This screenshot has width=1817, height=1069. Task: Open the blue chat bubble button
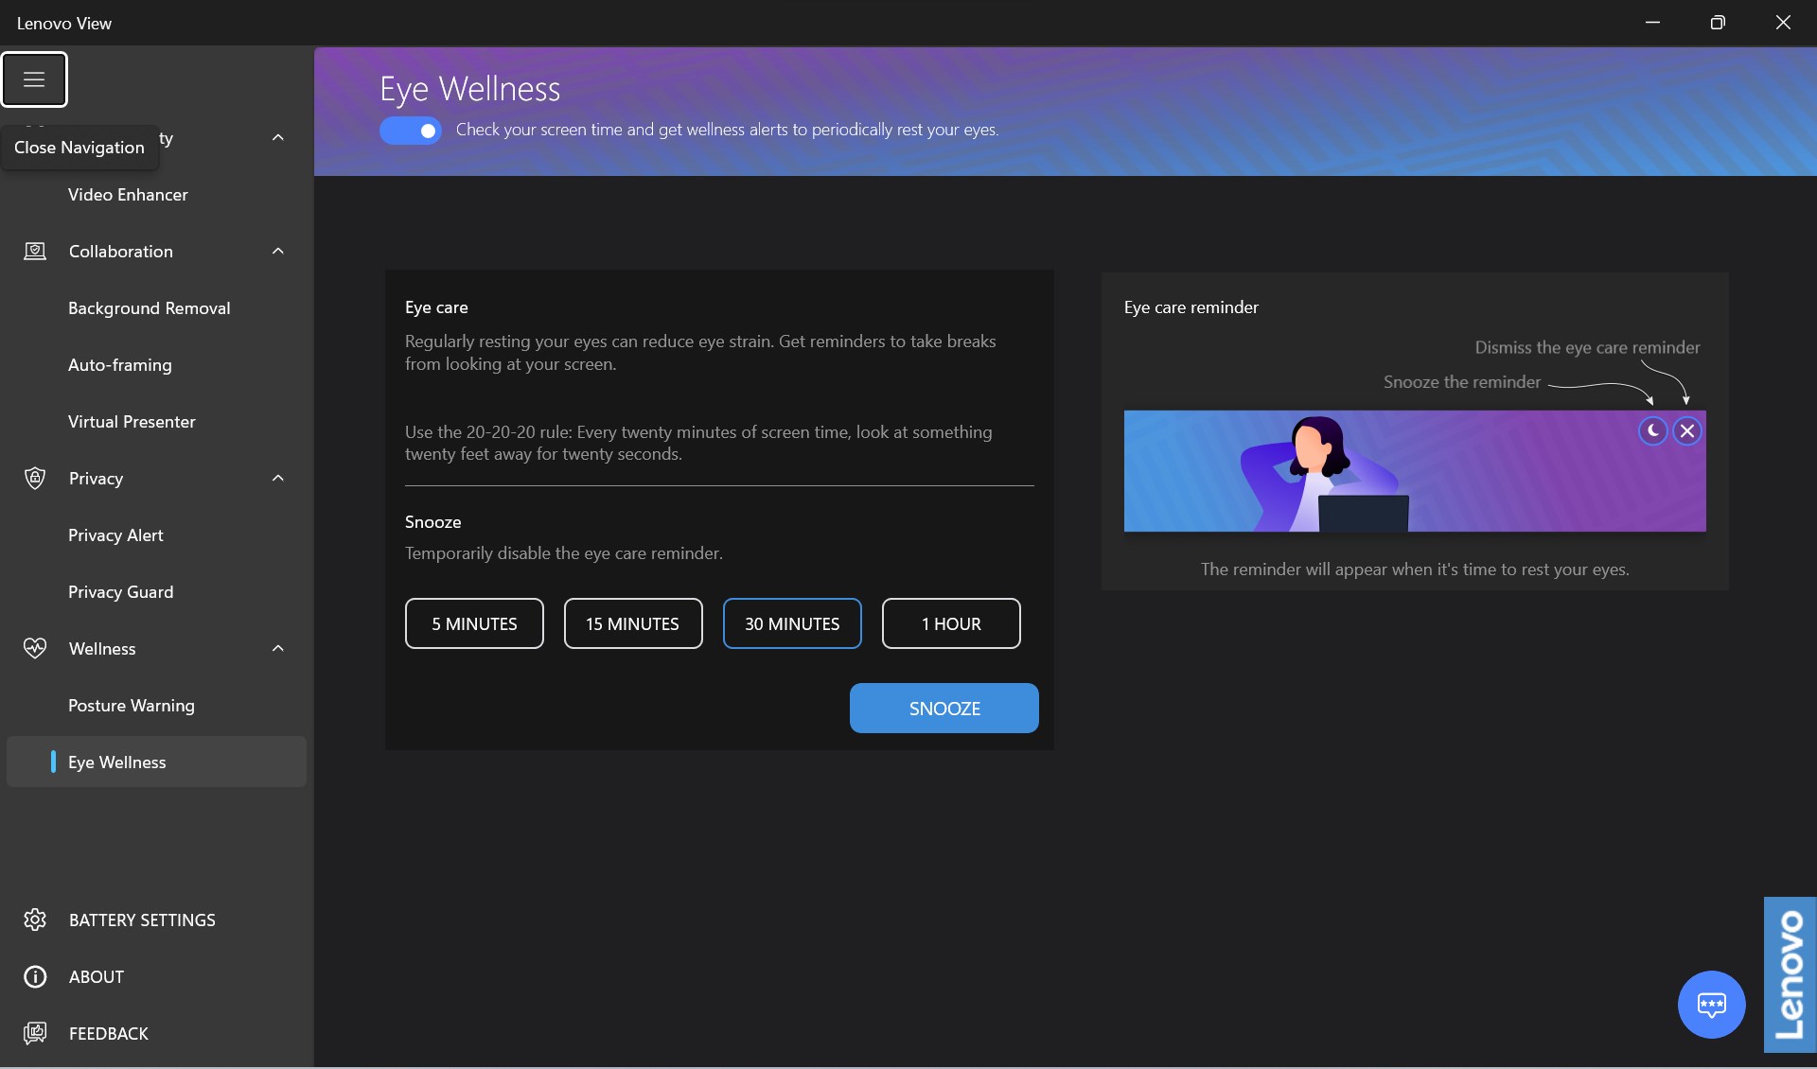coord(1711,1004)
